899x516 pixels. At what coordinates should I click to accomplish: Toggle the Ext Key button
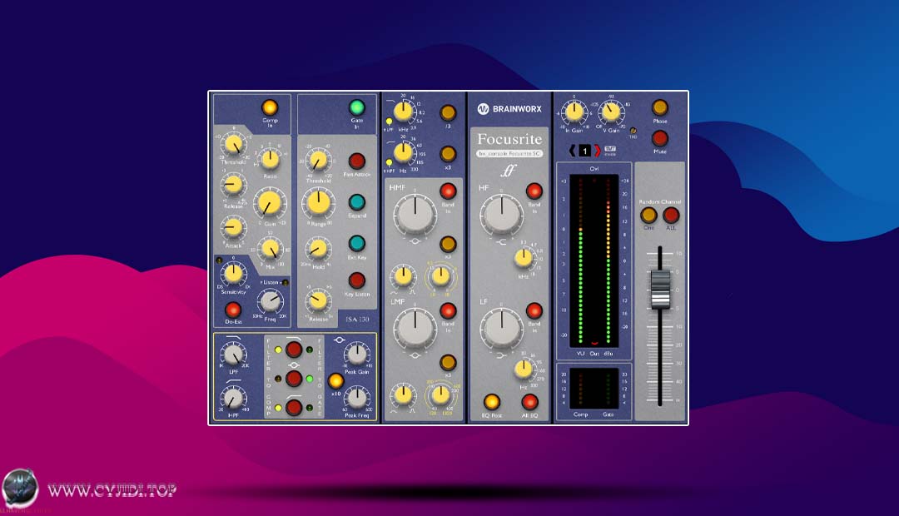pos(356,243)
